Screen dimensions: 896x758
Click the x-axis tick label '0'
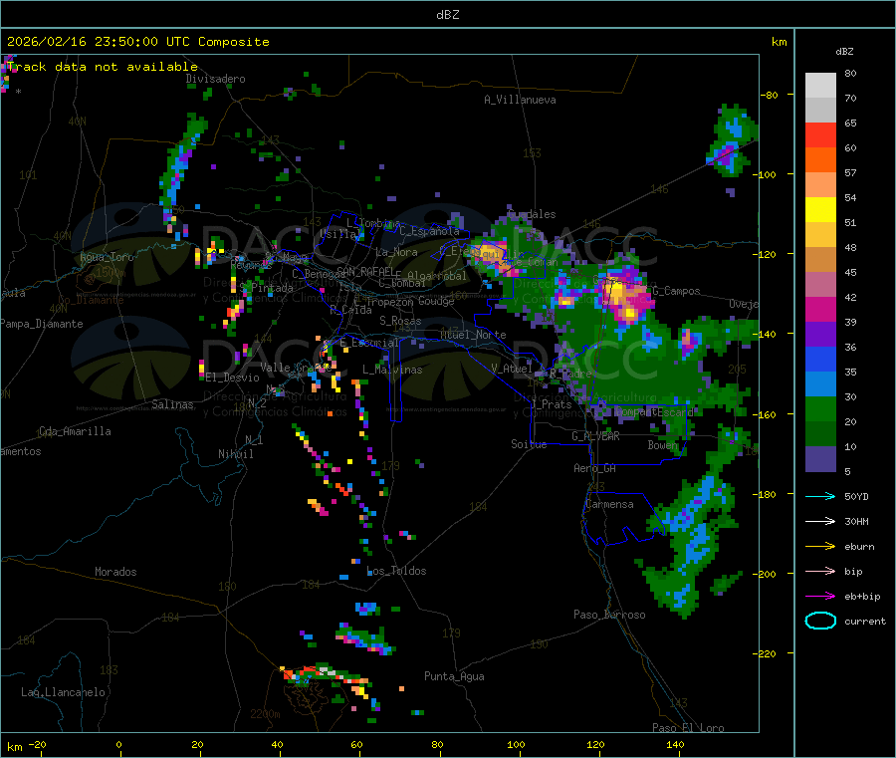click(118, 744)
